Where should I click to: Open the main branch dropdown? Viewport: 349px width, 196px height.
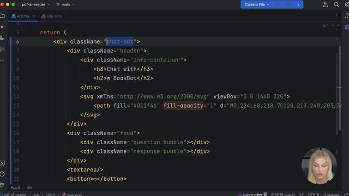coord(65,4)
